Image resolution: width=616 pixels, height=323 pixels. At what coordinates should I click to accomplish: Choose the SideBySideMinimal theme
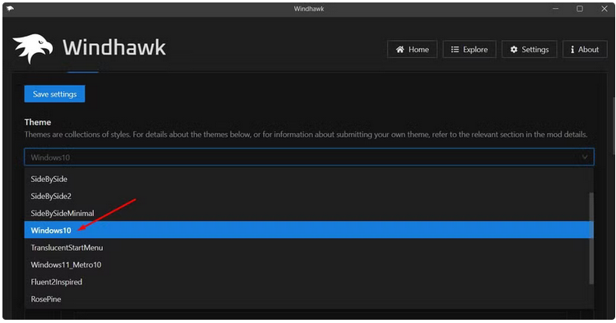coord(309,214)
